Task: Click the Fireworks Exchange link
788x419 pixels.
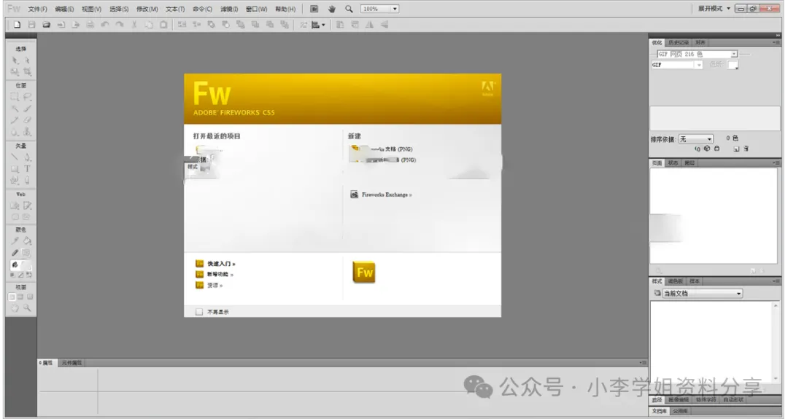Action: coord(387,195)
